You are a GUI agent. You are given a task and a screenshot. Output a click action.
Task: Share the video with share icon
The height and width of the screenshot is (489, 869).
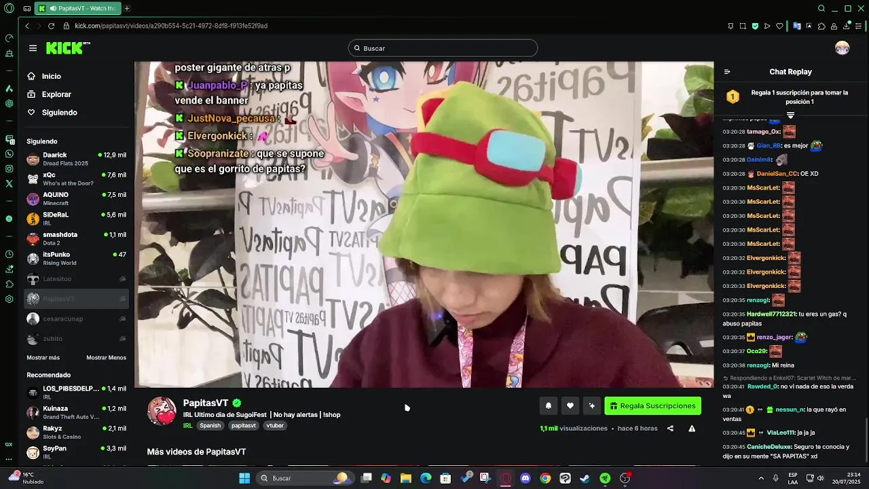(670, 429)
